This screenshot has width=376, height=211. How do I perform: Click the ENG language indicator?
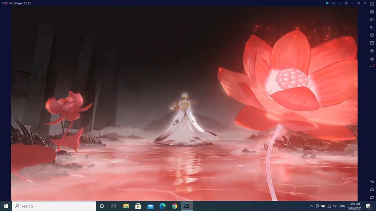[342, 206]
